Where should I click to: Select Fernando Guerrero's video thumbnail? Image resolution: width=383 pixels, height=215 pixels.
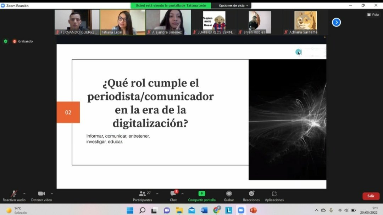point(77,22)
